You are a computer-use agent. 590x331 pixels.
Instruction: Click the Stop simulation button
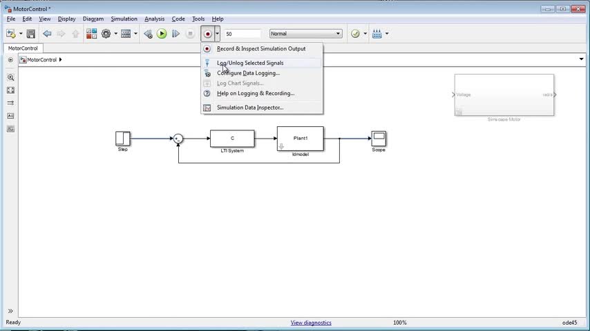[x=190, y=34]
